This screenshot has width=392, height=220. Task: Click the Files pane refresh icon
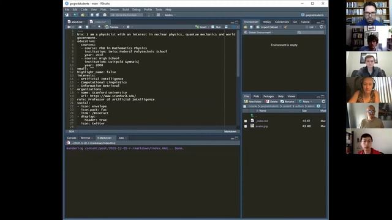point(323,101)
